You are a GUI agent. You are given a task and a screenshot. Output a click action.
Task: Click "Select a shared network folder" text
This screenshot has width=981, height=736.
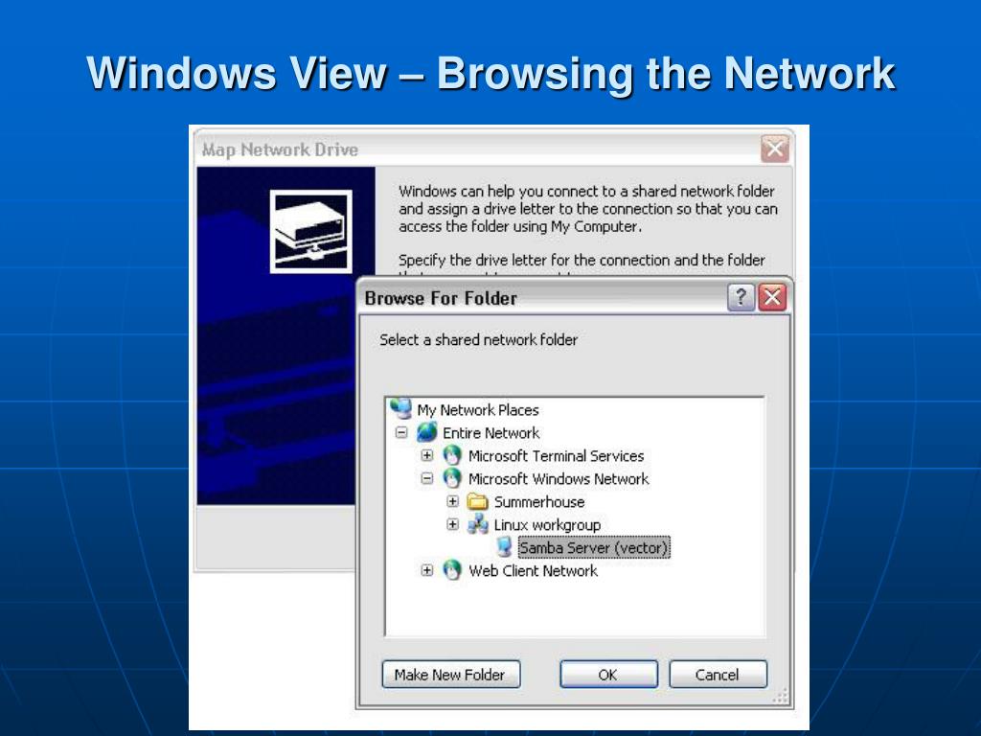(479, 340)
